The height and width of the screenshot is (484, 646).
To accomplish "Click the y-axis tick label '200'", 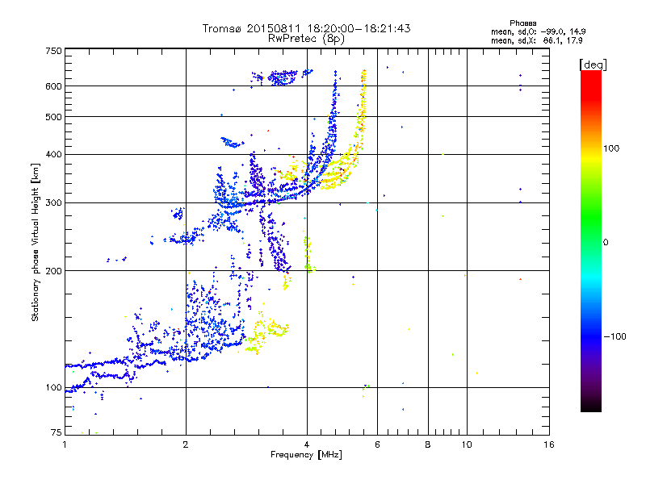I will (x=53, y=271).
